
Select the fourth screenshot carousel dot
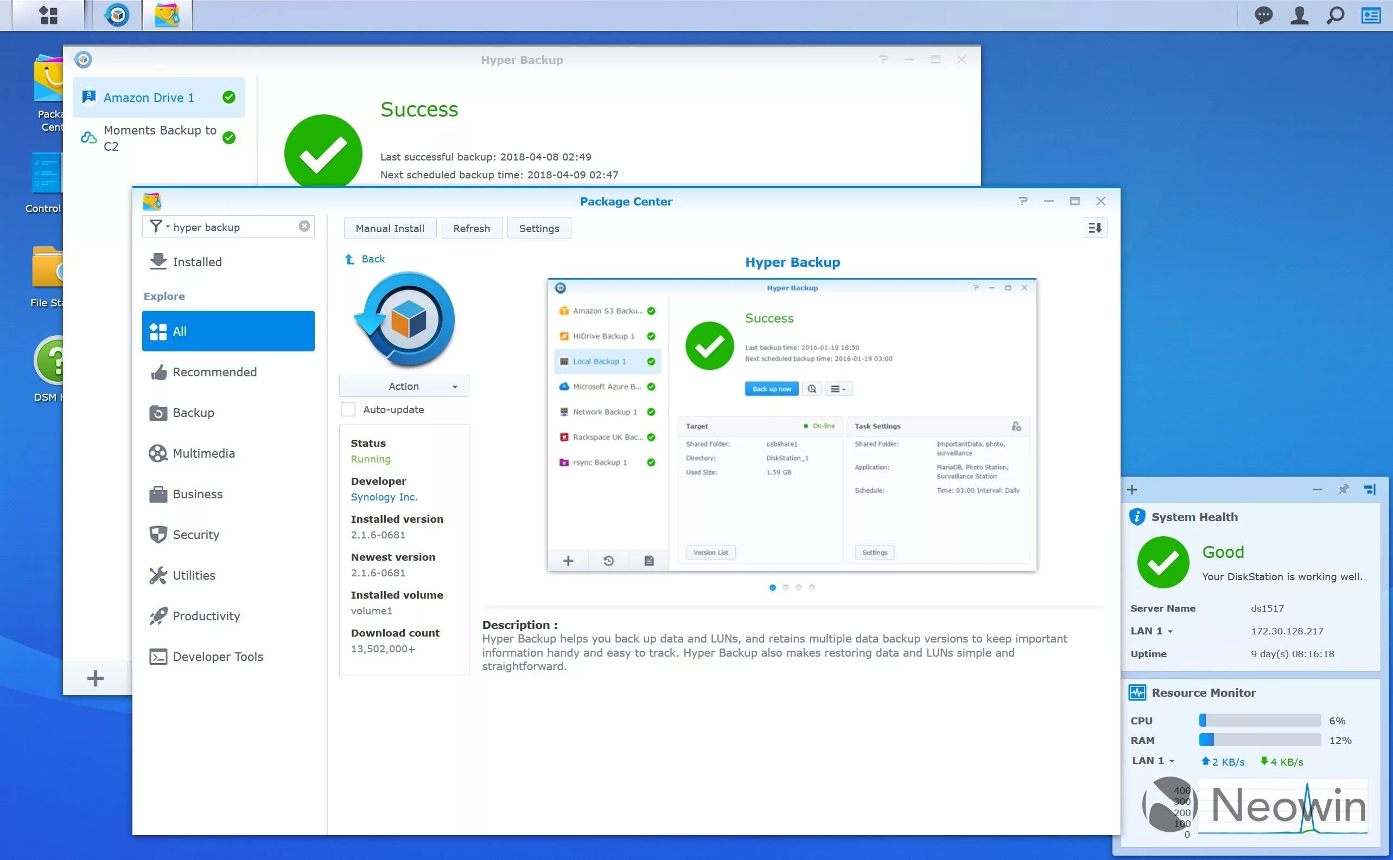811,588
